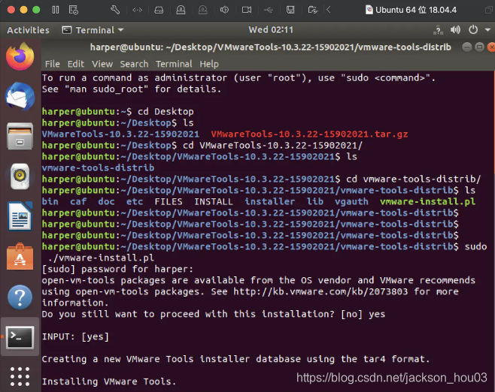Open the shared folders toolbar icon
Image resolution: width=495 pixels, height=392 pixels.
click(312, 10)
